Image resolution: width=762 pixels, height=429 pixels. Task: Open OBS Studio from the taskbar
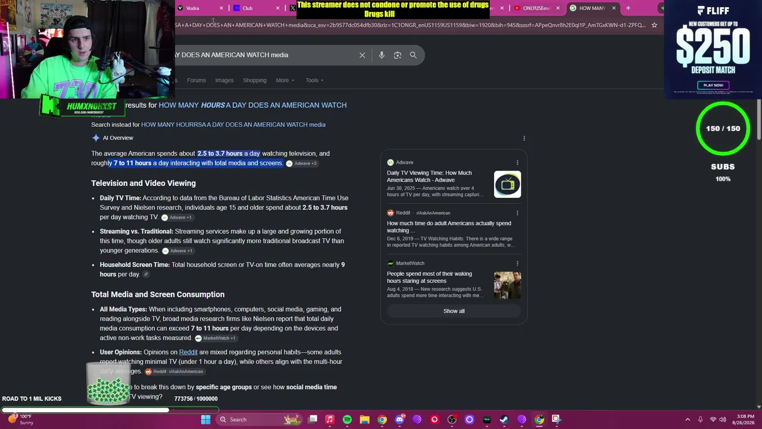click(x=452, y=419)
